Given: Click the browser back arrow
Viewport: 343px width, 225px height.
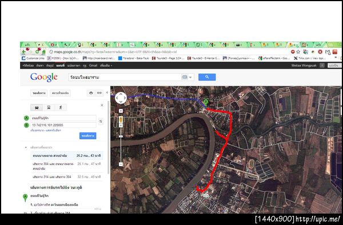Looking at the screenshot, I should coord(24,52).
